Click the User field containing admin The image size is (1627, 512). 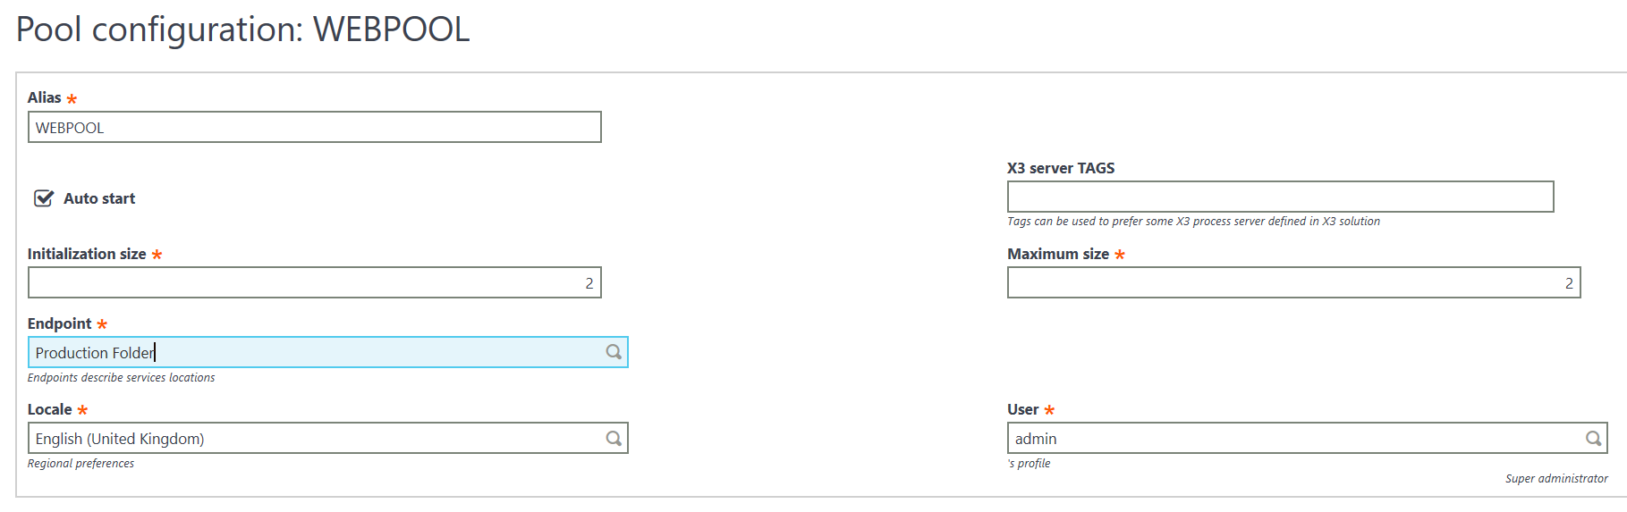pos(1292,438)
